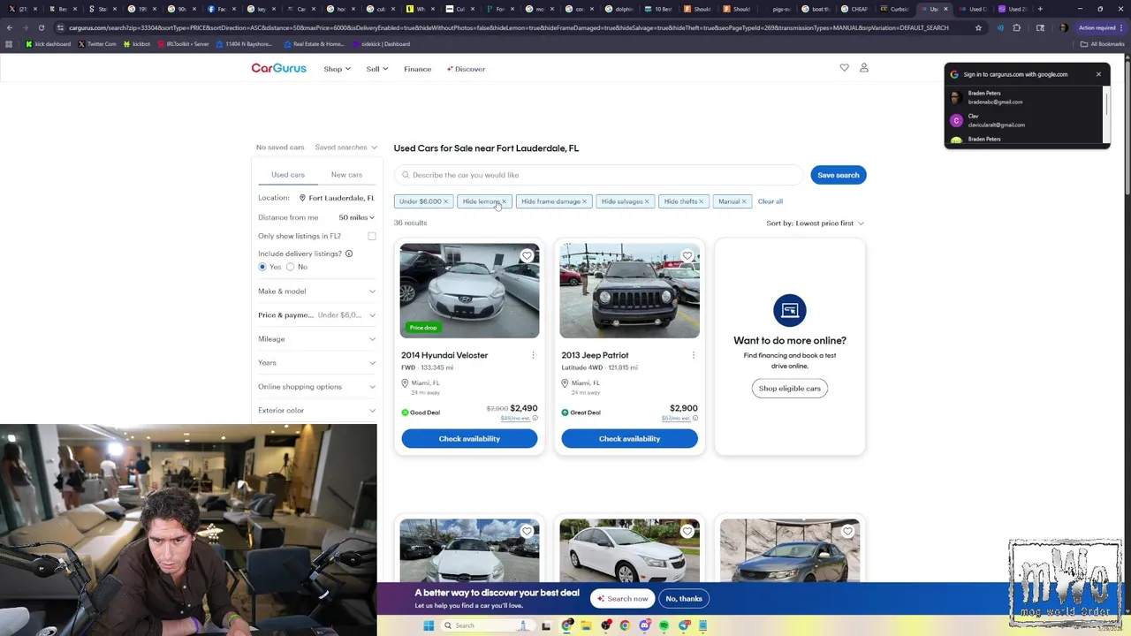Image resolution: width=1131 pixels, height=636 pixels.
Task: Open the 2013 Jeep Patriot photo
Action: 629,291
